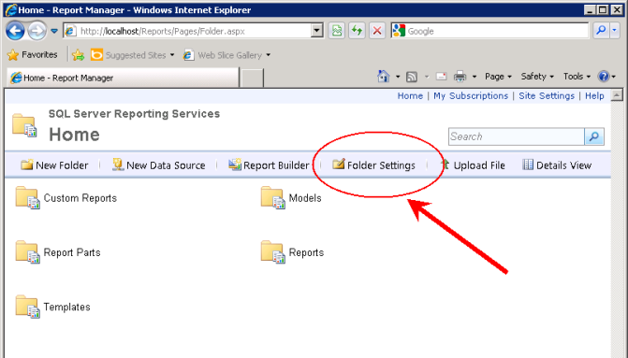Click the Site Settings link

pyautogui.click(x=547, y=96)
